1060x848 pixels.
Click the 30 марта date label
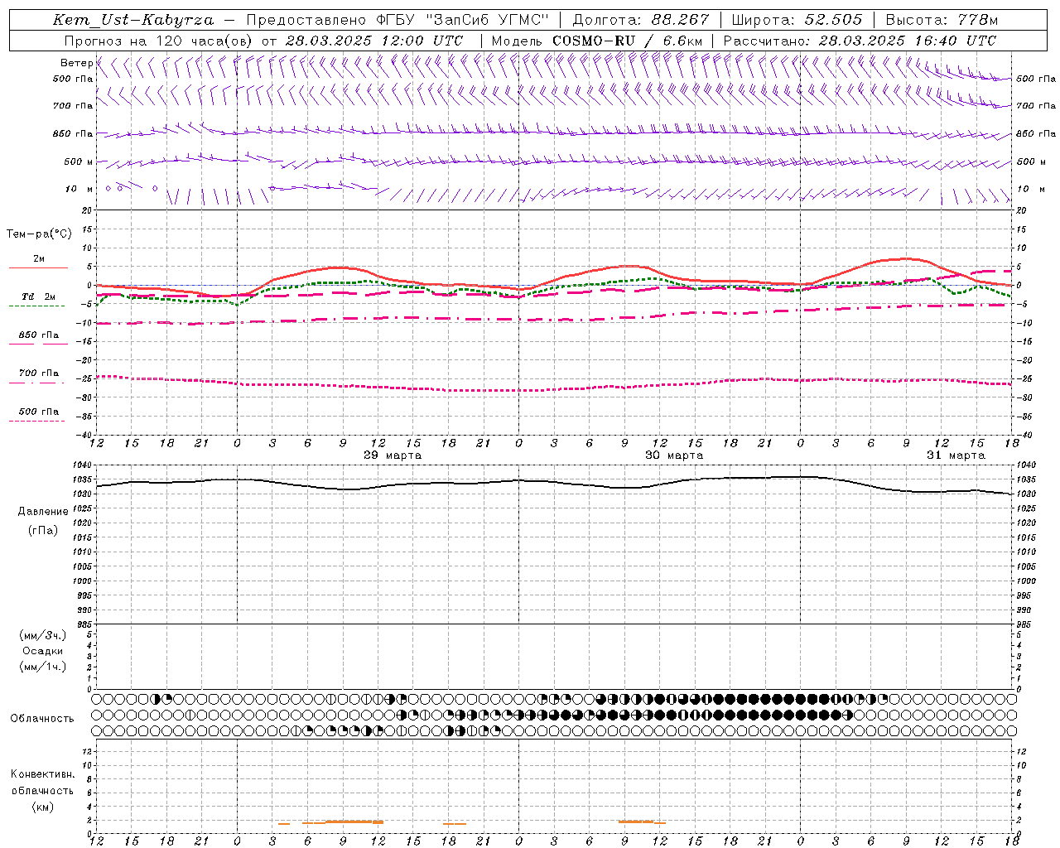pos(674,455)
